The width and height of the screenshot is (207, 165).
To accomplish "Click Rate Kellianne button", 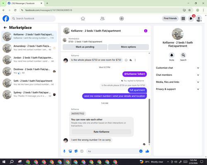I will tap(101, 132).
